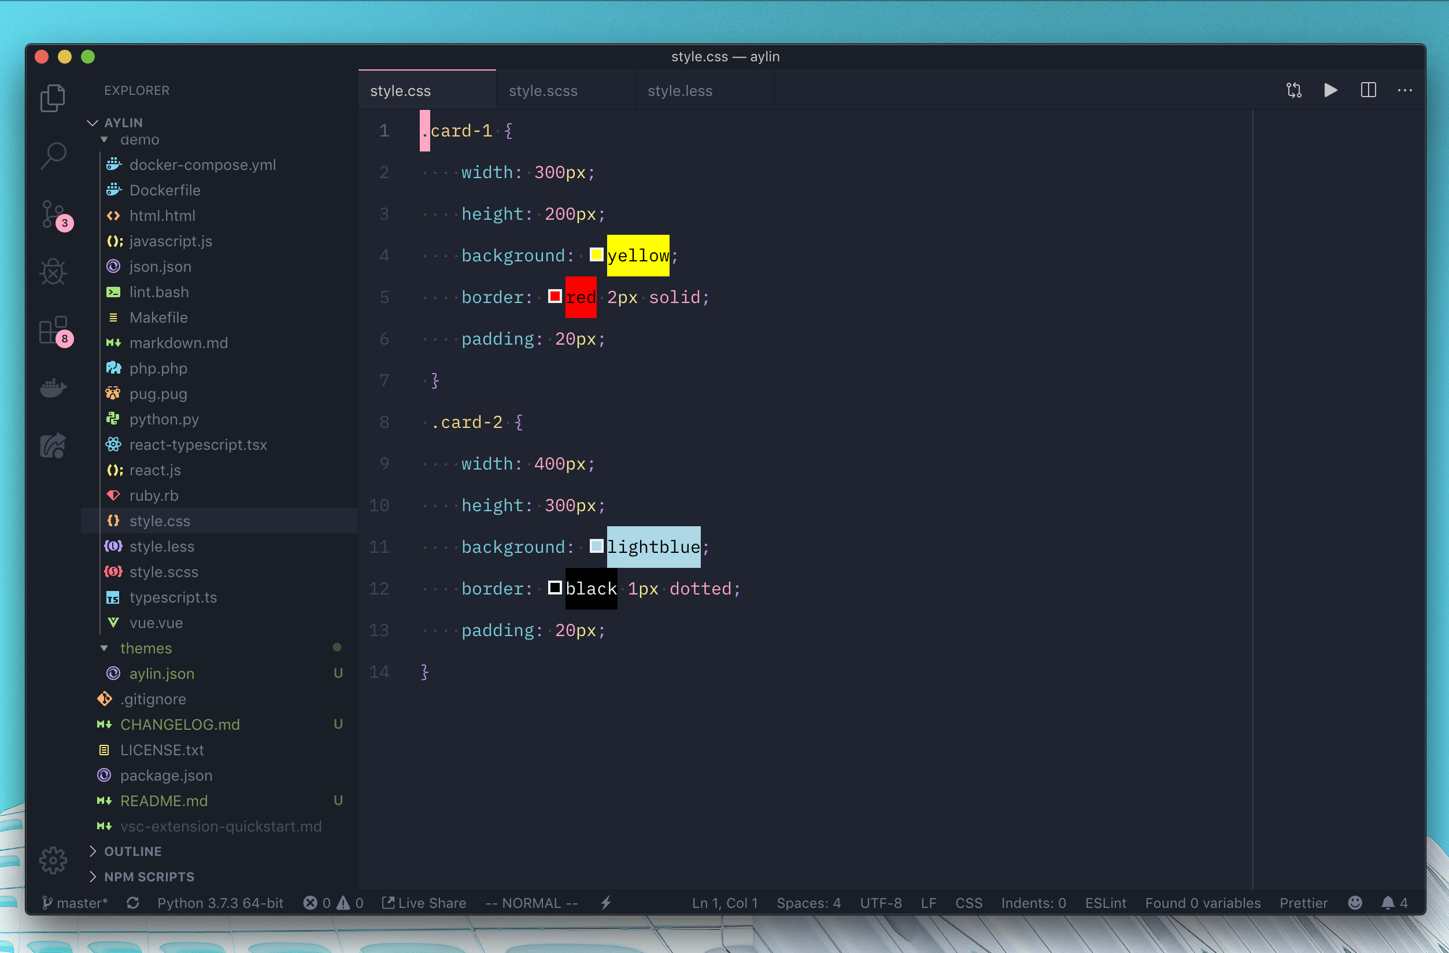The height and width of the screenshot is (953, 1449).
Task: Click the notifications bell in status bar
Action: pyautogui.click(x=1388, y=903)
